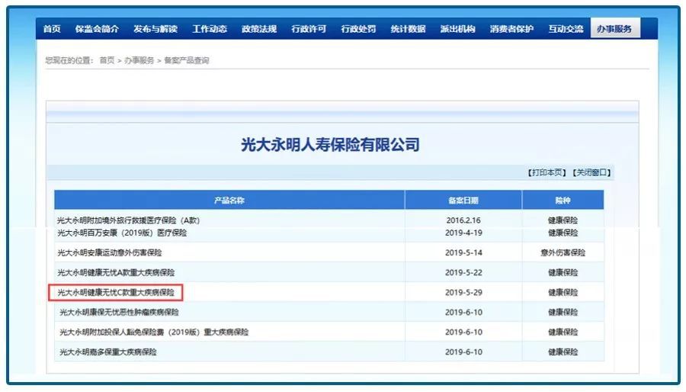Select 行政处罚 in navigation bar
Image resolution: width=686 pixels, height=392 pixels.
pos(358,29)
